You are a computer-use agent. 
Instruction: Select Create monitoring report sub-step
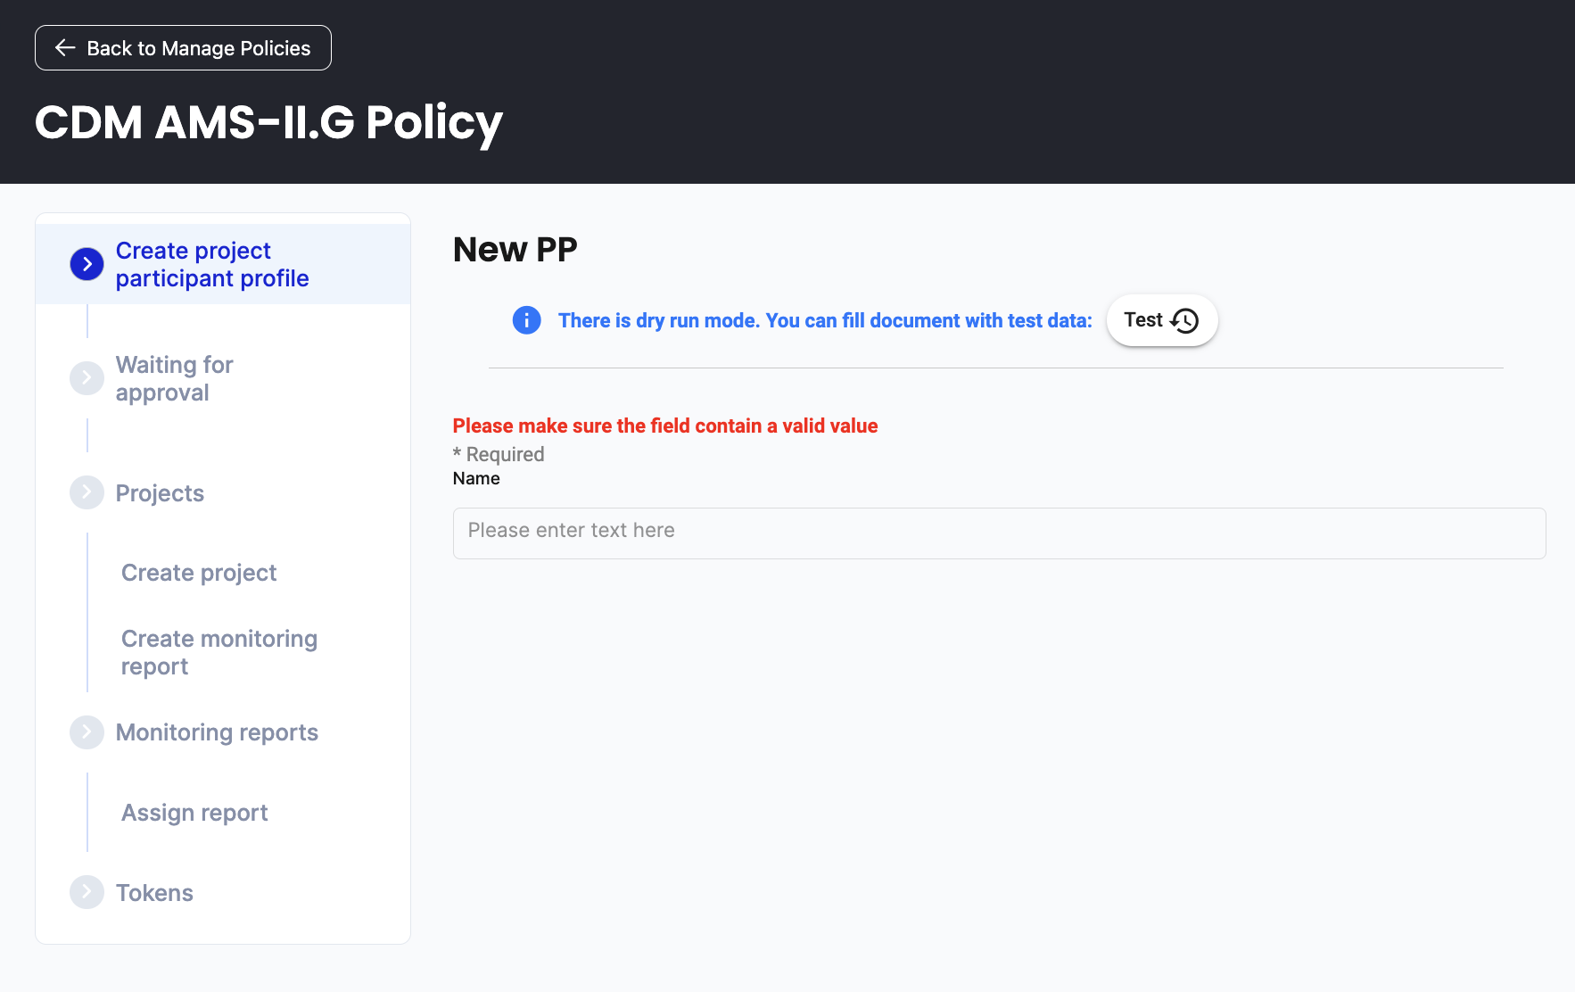(219, 652)
